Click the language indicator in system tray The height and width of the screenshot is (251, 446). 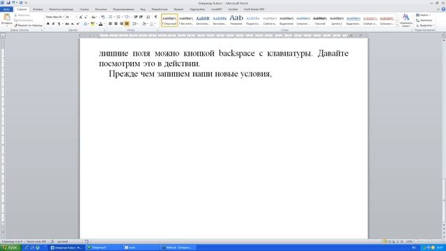(414, 248)
